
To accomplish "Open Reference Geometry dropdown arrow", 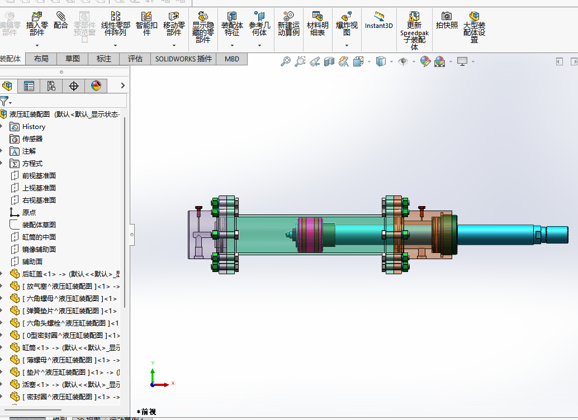I will click(259, 46).
